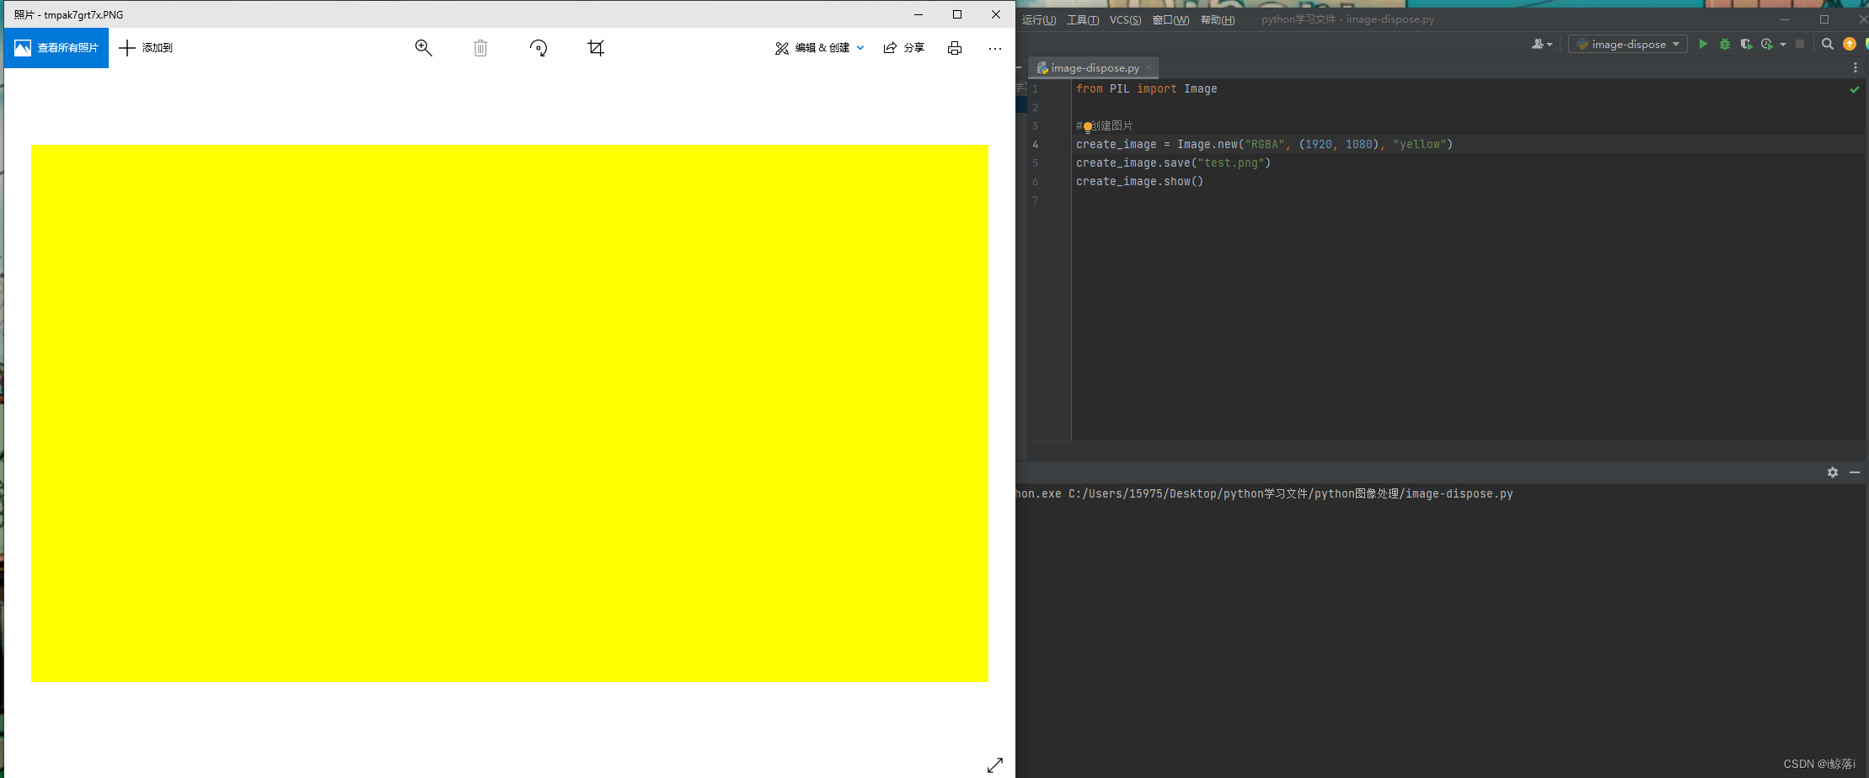Start debugging with the bug icon

(1725, 44)
